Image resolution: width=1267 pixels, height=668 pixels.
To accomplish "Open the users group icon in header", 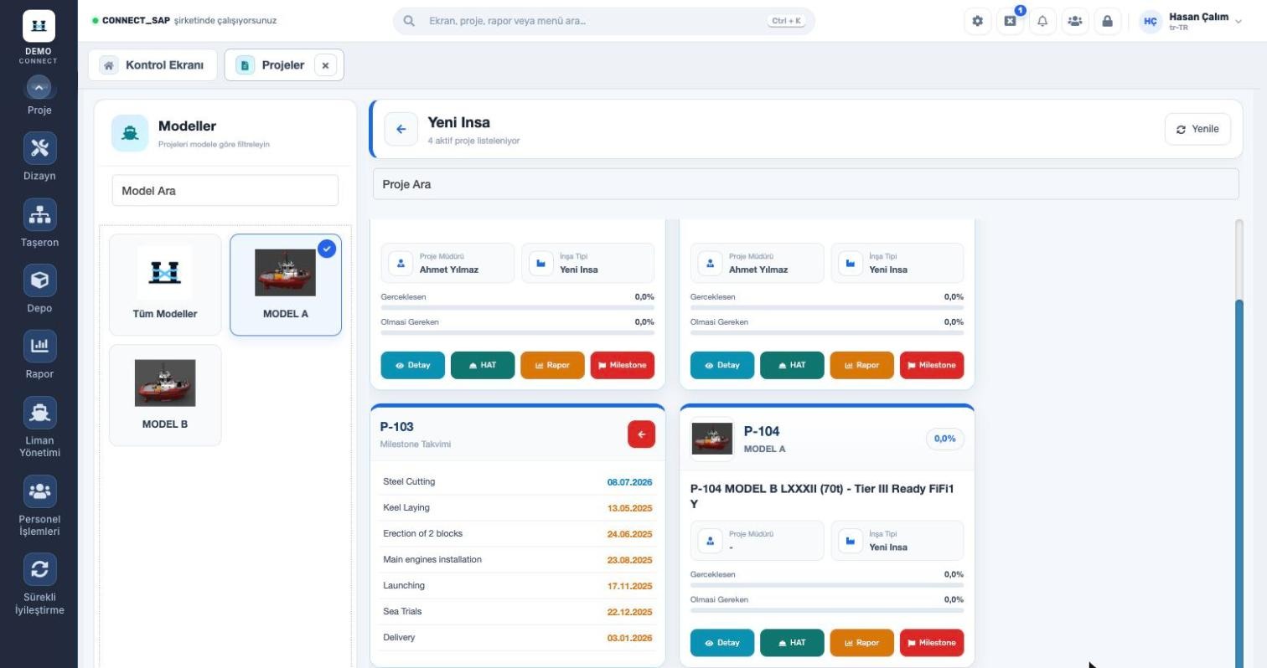I will click(1075, 21).
